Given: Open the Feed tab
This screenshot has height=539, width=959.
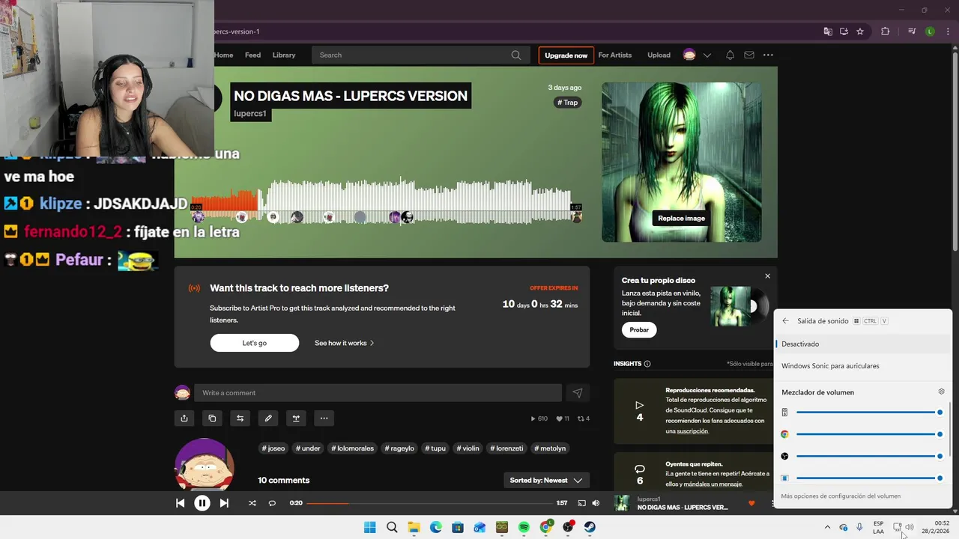Looking at the screenshot, I should [253, 55].
